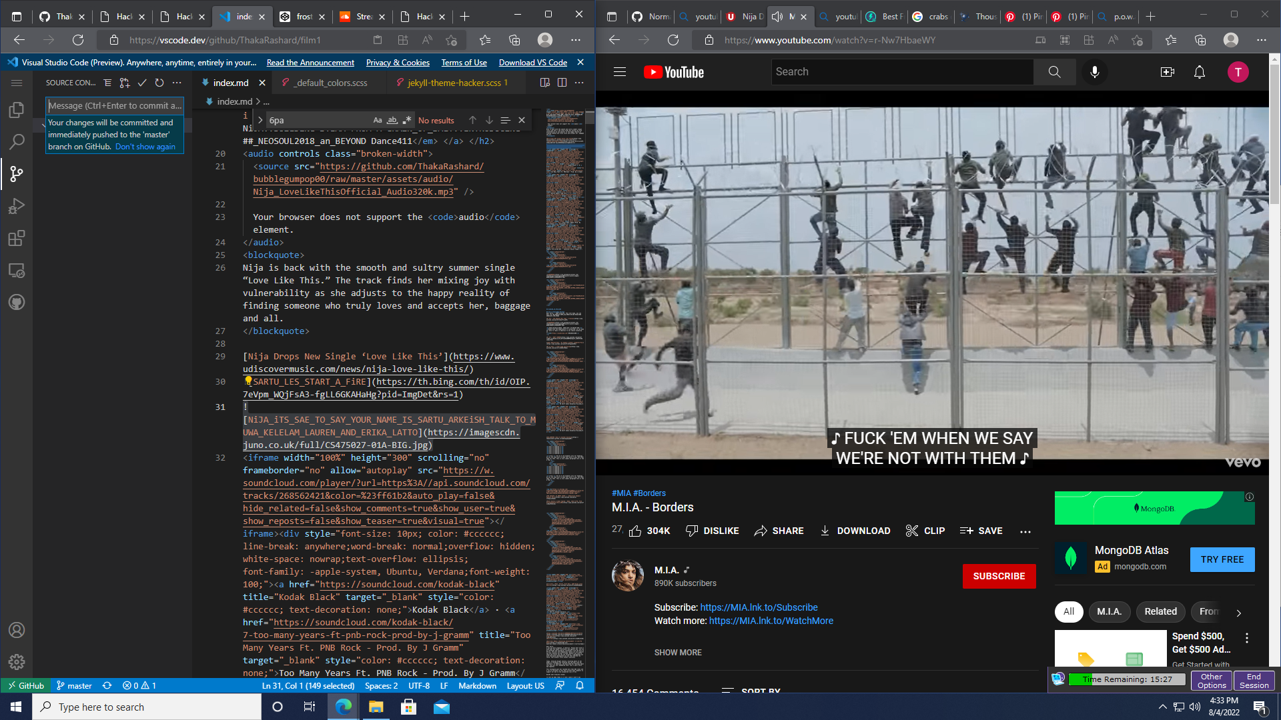The height and width of the screenshot is (720, 1281).
Task: Open the Accounts menu in VS Code
Action: click(x=17, y=630)
